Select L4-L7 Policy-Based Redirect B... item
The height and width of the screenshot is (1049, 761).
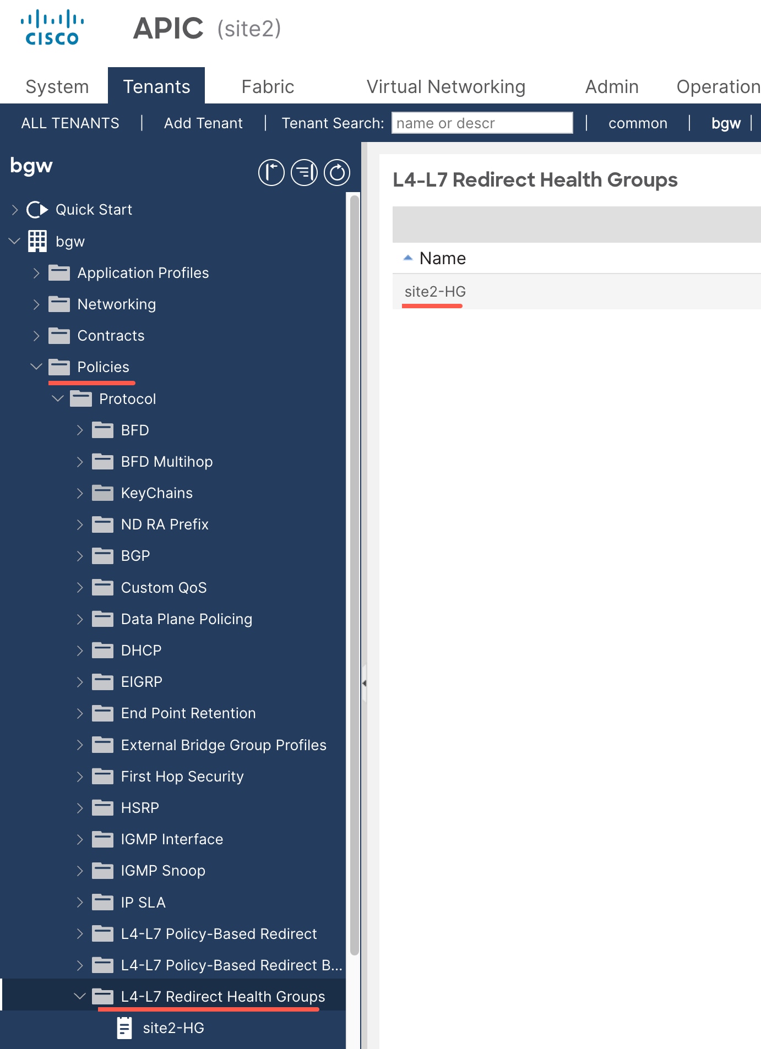coord(231,965)
